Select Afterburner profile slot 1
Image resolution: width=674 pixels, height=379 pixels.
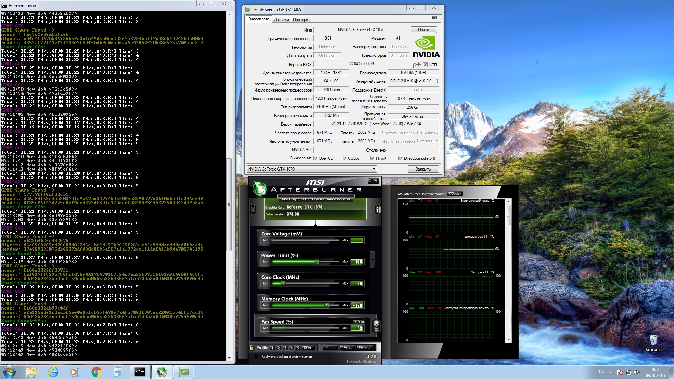[x=272, y=348]
